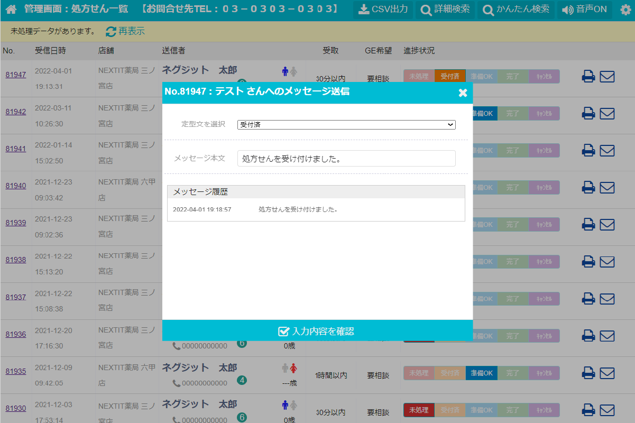Image resolution: width=635 pixels, height=423 pixels.
Task: Click the 再表示 refresh icon
Action: tap(111, 32)
